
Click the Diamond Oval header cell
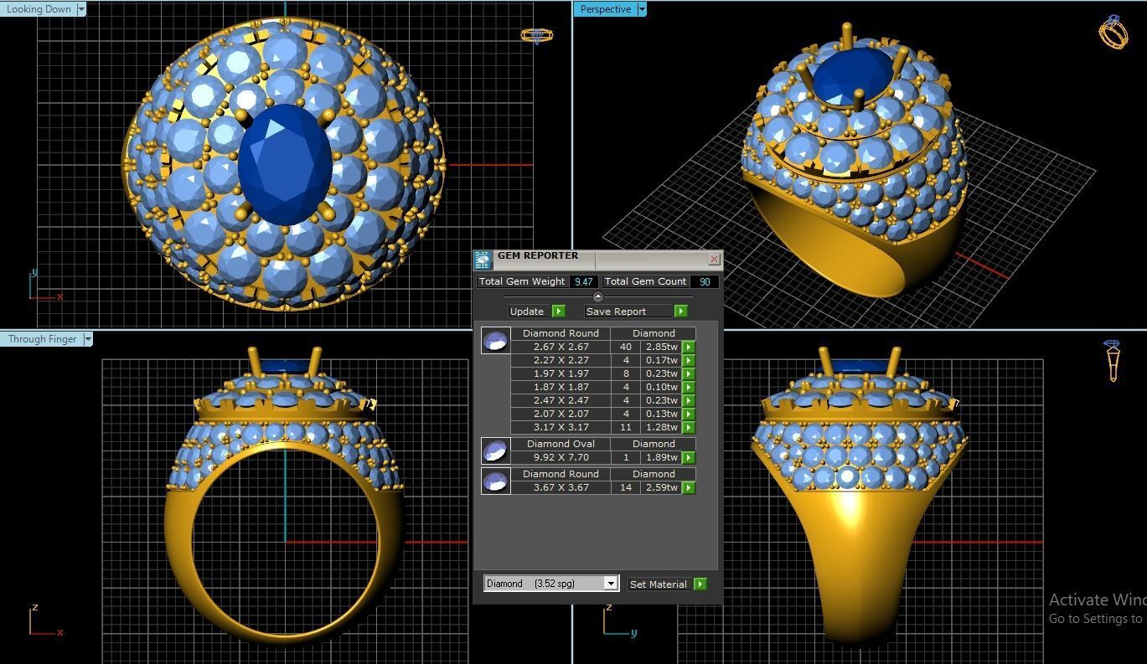click(x=561, y=444)
